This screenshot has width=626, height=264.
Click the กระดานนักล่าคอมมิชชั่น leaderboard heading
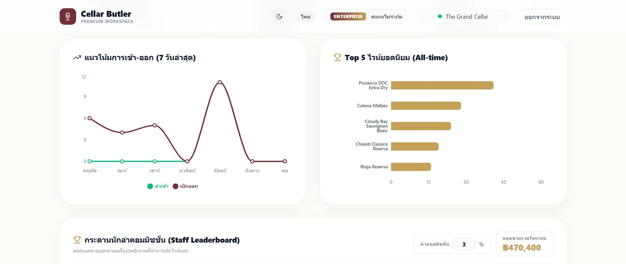point(162,240)
